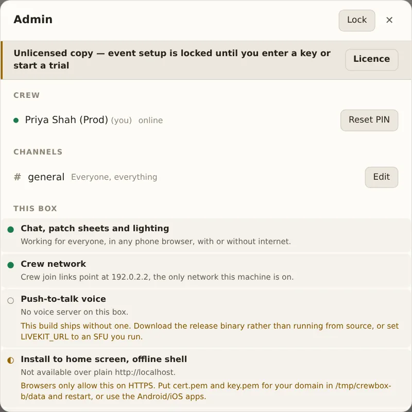Click the CHANNELS section header
Image resolution: width=412 pixels, height=412 pixels.
[38, 152]
